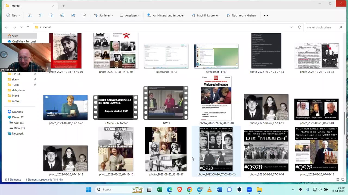348x195 pixels.
Task: Select thumbnail photo_2022-09-06_20-31-48
Action: (216, 98)
